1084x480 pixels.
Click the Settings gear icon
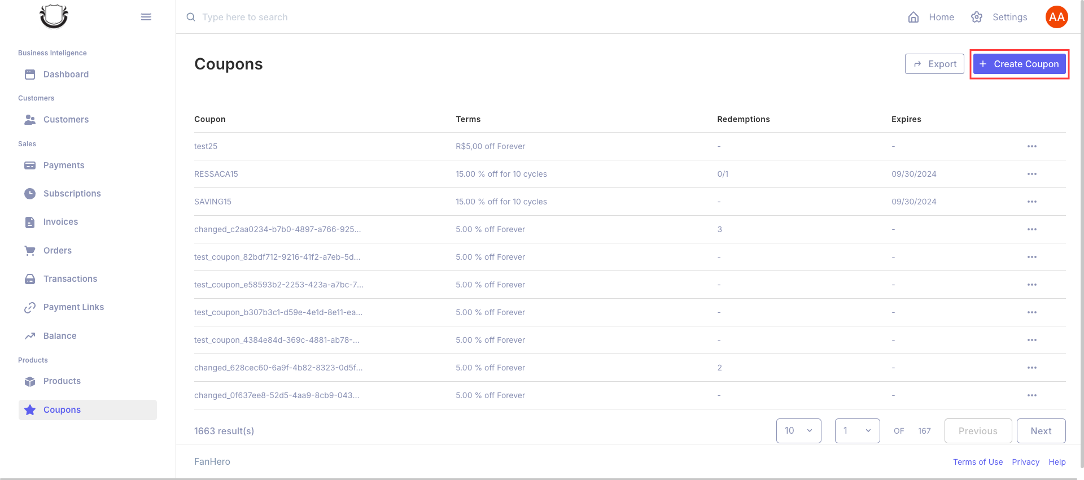[x=977, y=17]
